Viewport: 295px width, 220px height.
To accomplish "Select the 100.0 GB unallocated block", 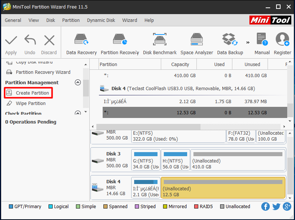I will [x=271, y=136].
